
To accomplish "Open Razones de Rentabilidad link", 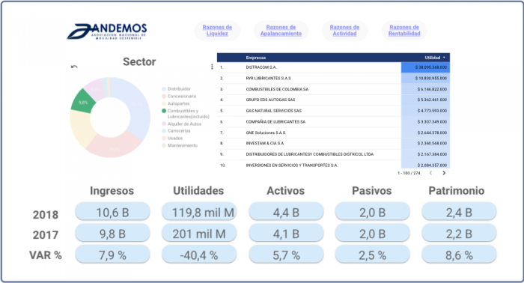I will (x=404, y=31).
